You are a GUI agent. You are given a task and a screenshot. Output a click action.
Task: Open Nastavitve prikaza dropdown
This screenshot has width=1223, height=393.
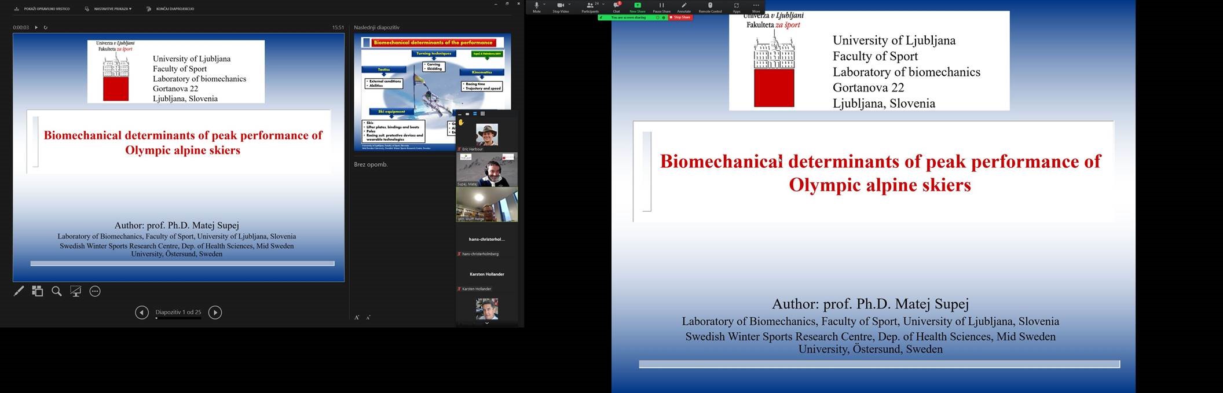[x=108, y=9]
